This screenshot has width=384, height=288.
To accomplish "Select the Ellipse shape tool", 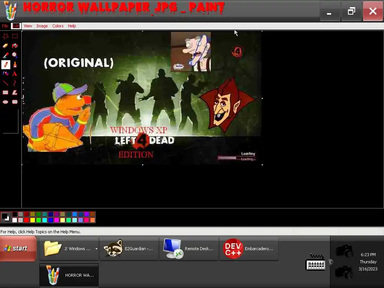I will tap(6, 102).
